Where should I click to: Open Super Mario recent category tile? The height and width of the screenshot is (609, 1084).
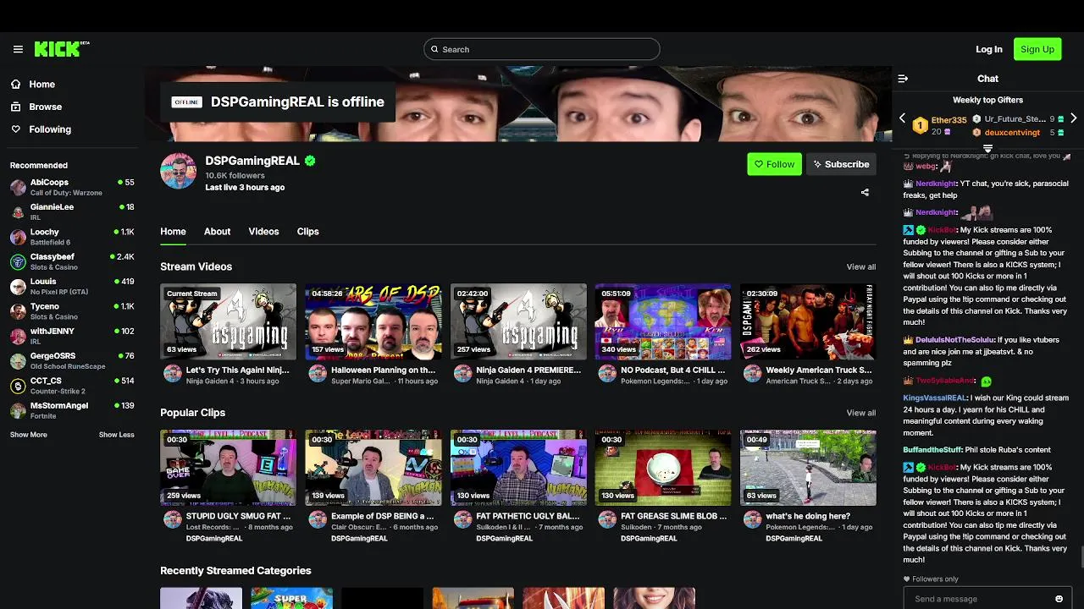coord(291,598)
